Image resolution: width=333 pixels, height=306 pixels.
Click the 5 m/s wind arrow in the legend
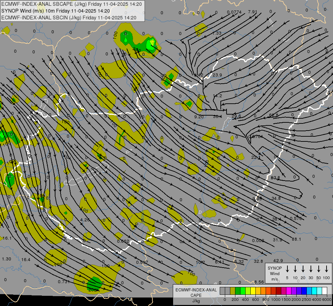[287, 269]
